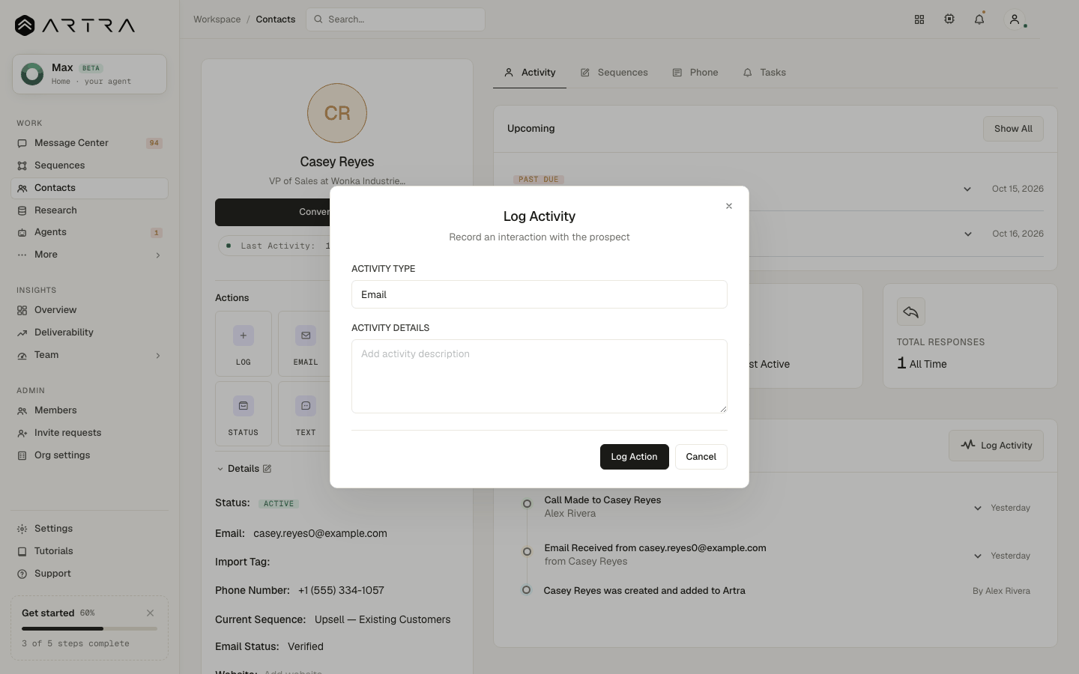Viewport: 1079px width, 674px height.
Task: Click the LOG action tile
Action: 244,344
